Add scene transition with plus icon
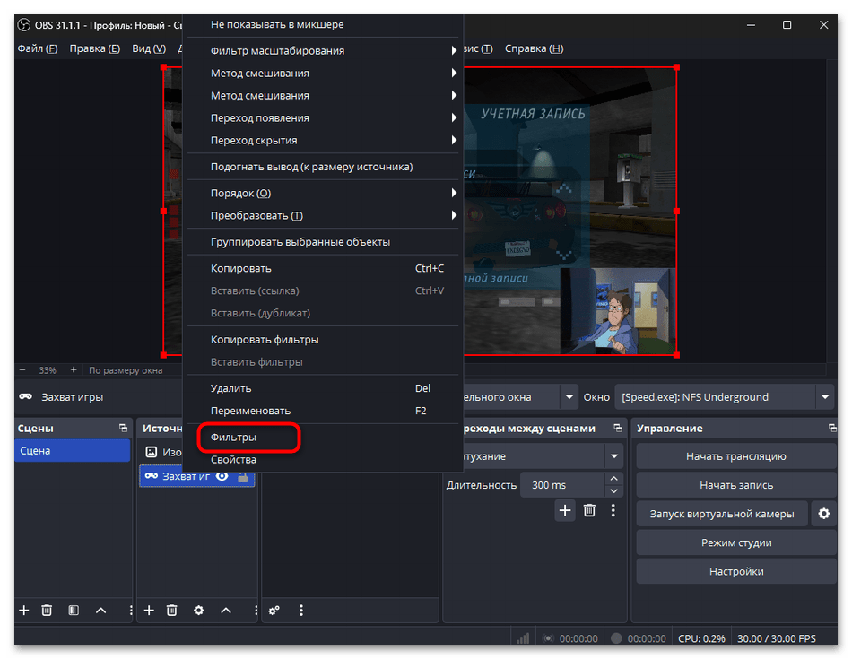Screen dimensions: 852x659 click(565, 510)
